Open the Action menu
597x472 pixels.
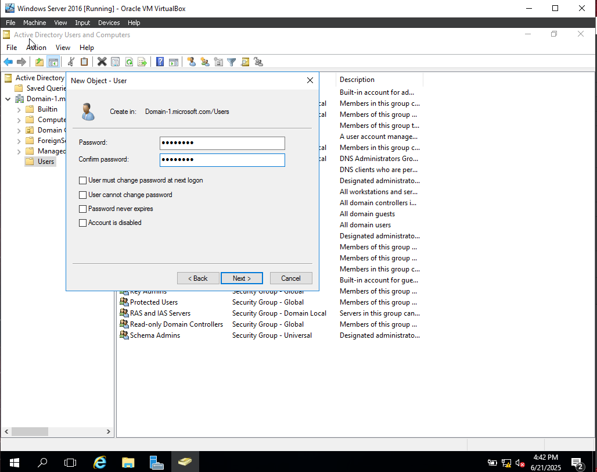pos(36,48)
